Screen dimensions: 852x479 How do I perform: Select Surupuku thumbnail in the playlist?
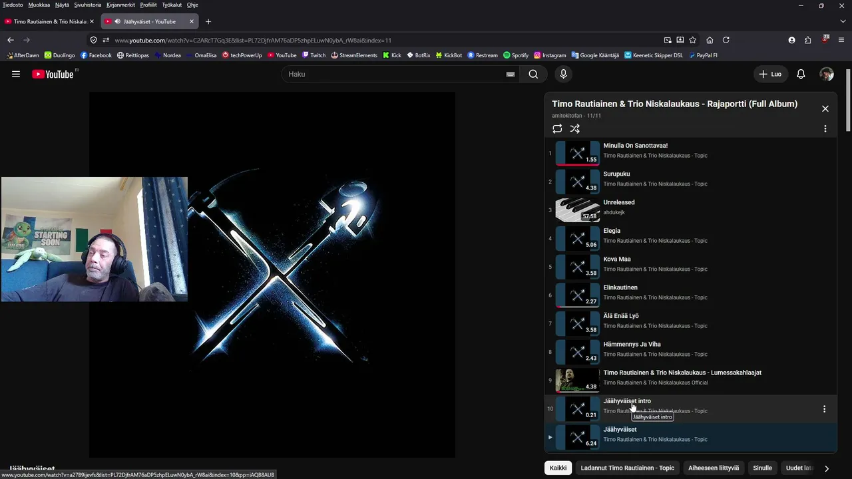pos(578,182)
